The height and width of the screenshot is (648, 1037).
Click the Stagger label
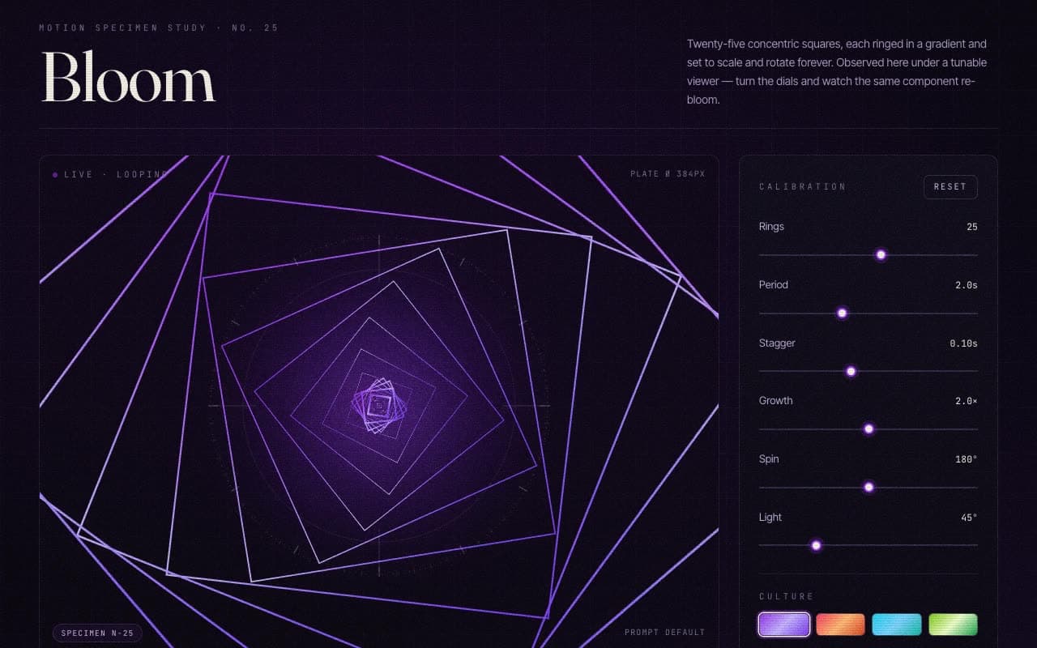click(777, 343)
